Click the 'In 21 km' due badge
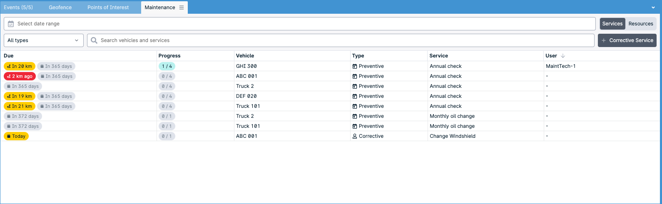 point(20,106)
